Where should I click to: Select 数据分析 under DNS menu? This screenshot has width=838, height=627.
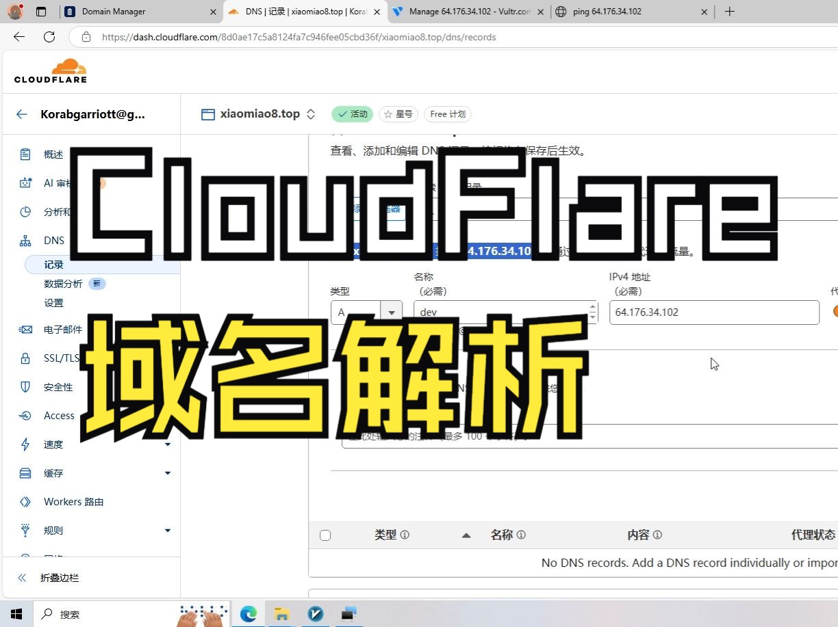pos(63,284)
